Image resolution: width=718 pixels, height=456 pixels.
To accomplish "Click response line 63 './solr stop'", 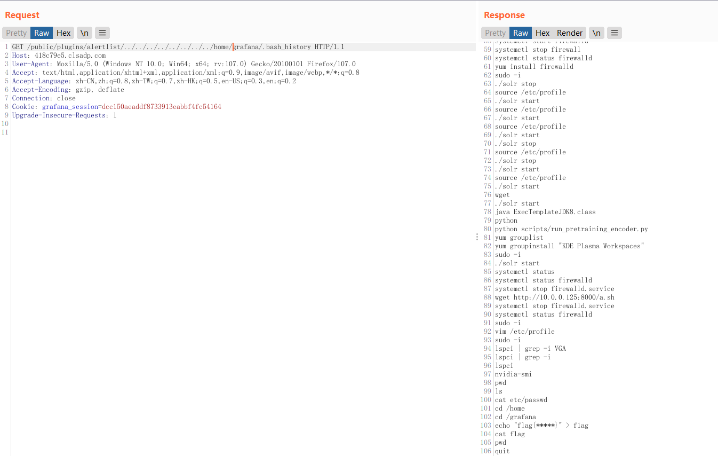I will click(x=515, y=84).
